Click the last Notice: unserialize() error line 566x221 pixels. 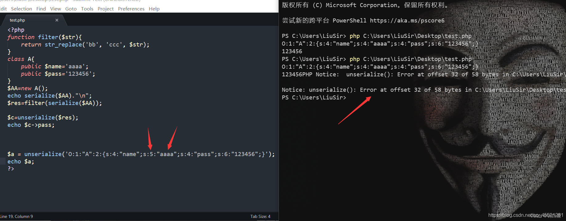click(x=424, y=90)
